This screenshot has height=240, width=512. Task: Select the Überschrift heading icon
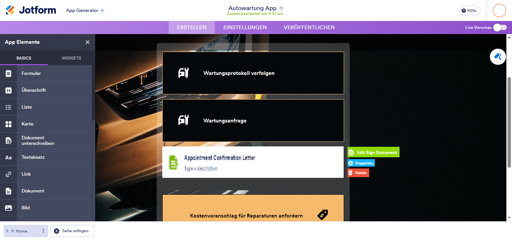click(9, 90)
